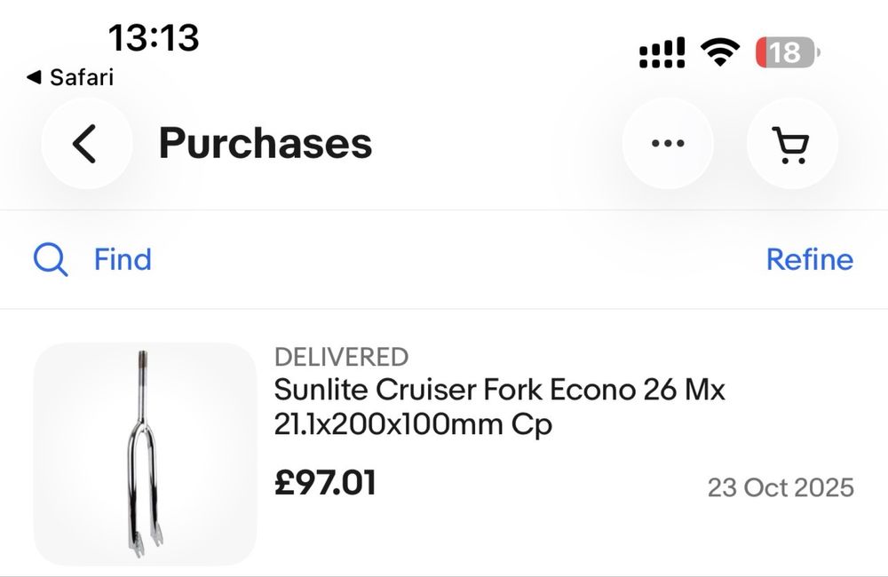Open the shopping cart

[791, 144]
